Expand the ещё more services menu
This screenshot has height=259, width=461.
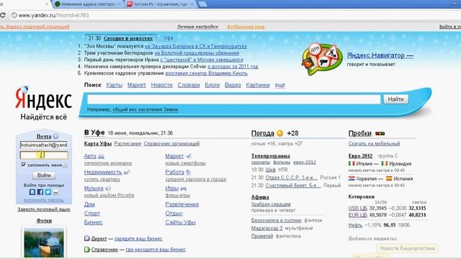coord(280,85)
